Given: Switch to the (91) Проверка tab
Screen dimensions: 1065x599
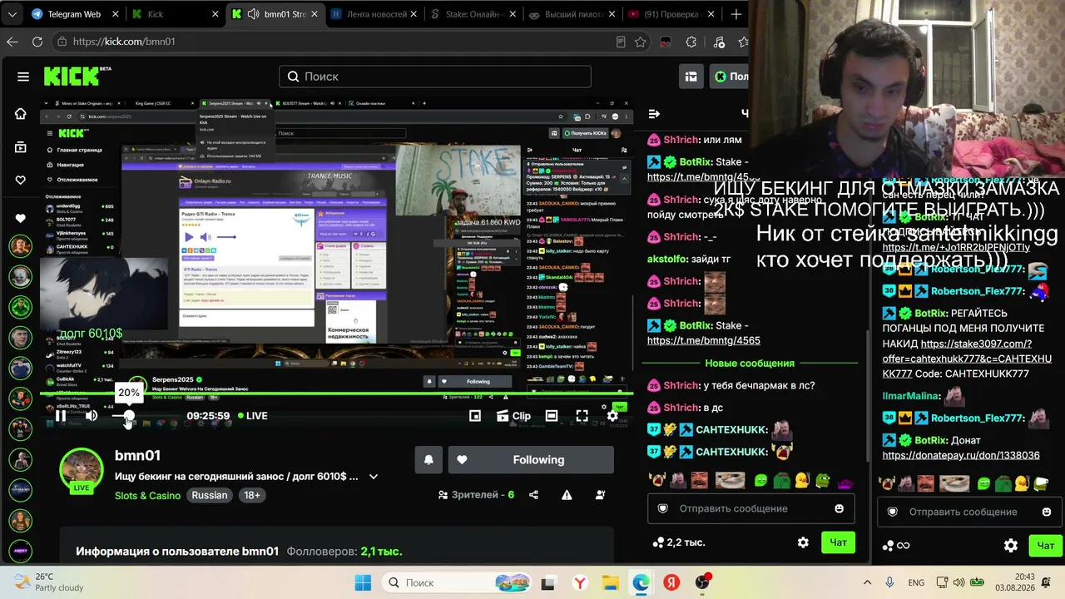Looking at the screenshot, I should click(x=671, y=14).
